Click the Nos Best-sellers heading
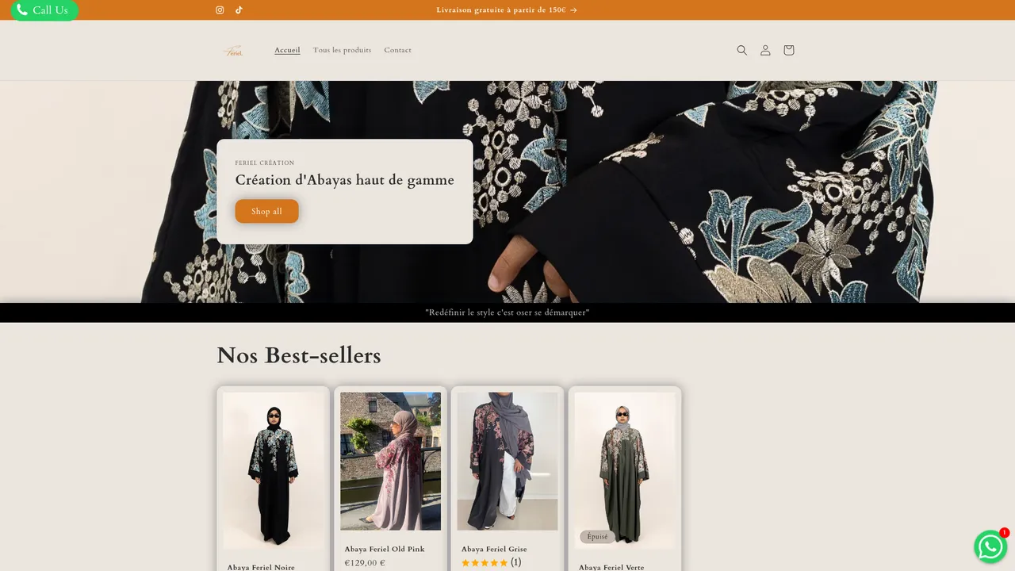Image resolution: width=1015 pixels, height=571 pixels. coord(299,355)
